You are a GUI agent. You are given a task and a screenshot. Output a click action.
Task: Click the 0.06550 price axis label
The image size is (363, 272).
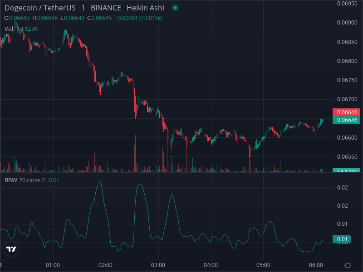pos(347,156)
